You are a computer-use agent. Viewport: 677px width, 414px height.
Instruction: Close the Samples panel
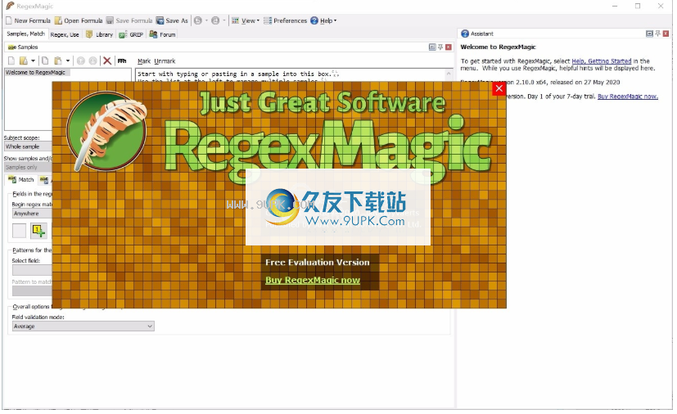point(449,47)
